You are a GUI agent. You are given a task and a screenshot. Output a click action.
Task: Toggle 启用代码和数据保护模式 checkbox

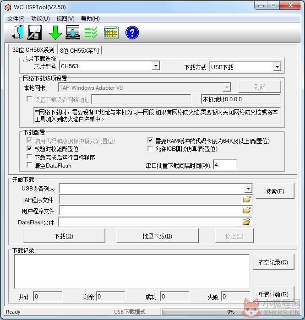click(29, 140)
